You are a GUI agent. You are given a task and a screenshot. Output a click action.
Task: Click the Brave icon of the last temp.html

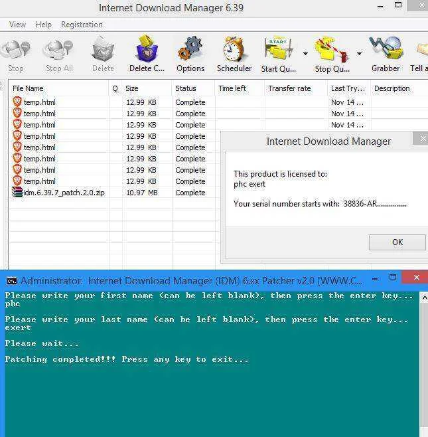(x=17, y=181)
